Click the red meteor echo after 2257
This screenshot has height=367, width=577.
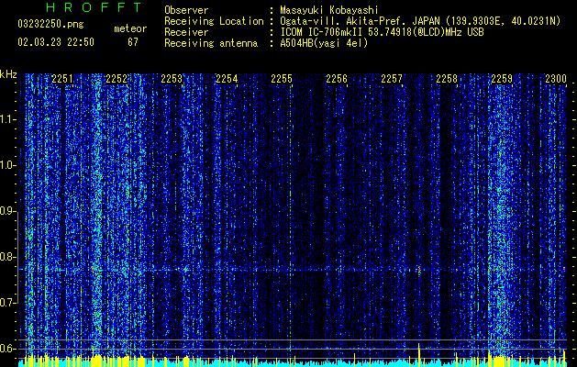coord(419,270)
